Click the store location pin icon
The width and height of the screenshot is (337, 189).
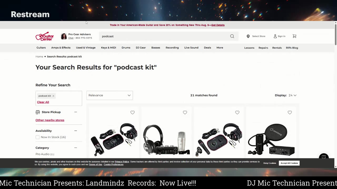click(248, 36)
